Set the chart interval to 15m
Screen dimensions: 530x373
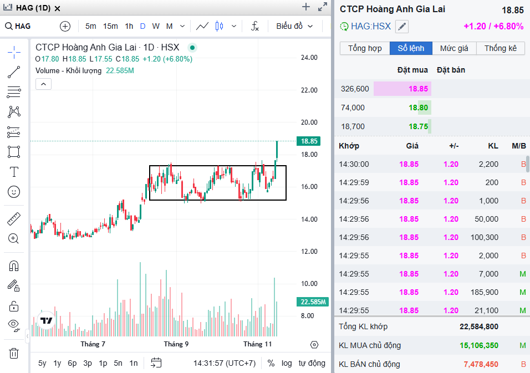tap(110, 26)
